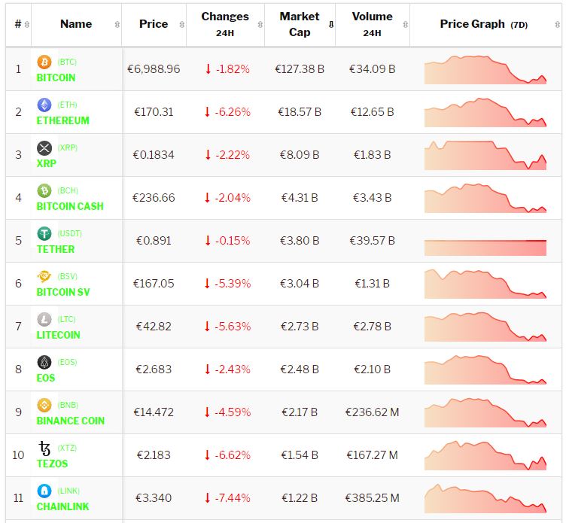Sort by Price column header
Viewport: 566px width, 523px height.
coord(154,24)
